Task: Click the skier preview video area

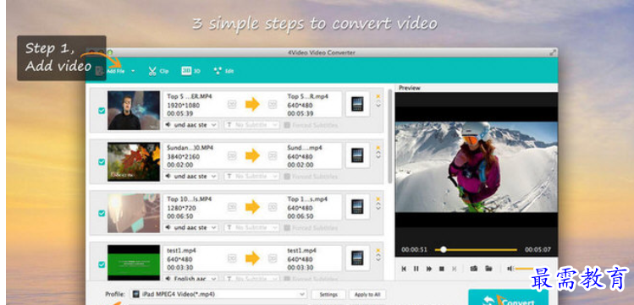Action: (477, 167)
